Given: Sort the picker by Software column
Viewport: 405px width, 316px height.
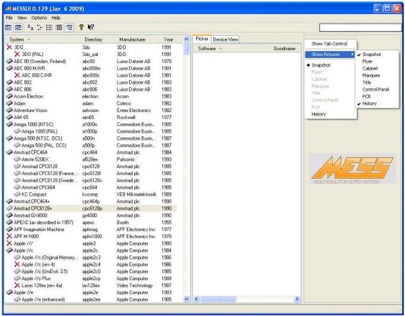Looking at the screenshot, I should (x=231, y=49).
